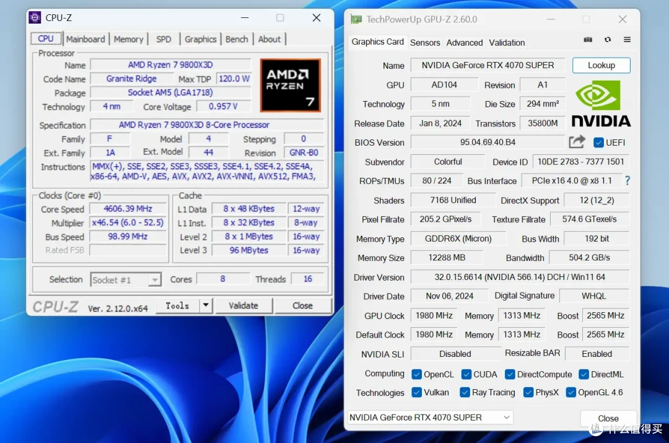The height and width of the screenshot is (443, 669).
Task: Switch to the CPU tab
Action: (46, 38)
